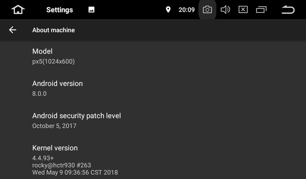Close current app using the X box icon
The height and width of the screenshot is (179, 306).
(x=243, y=10)
